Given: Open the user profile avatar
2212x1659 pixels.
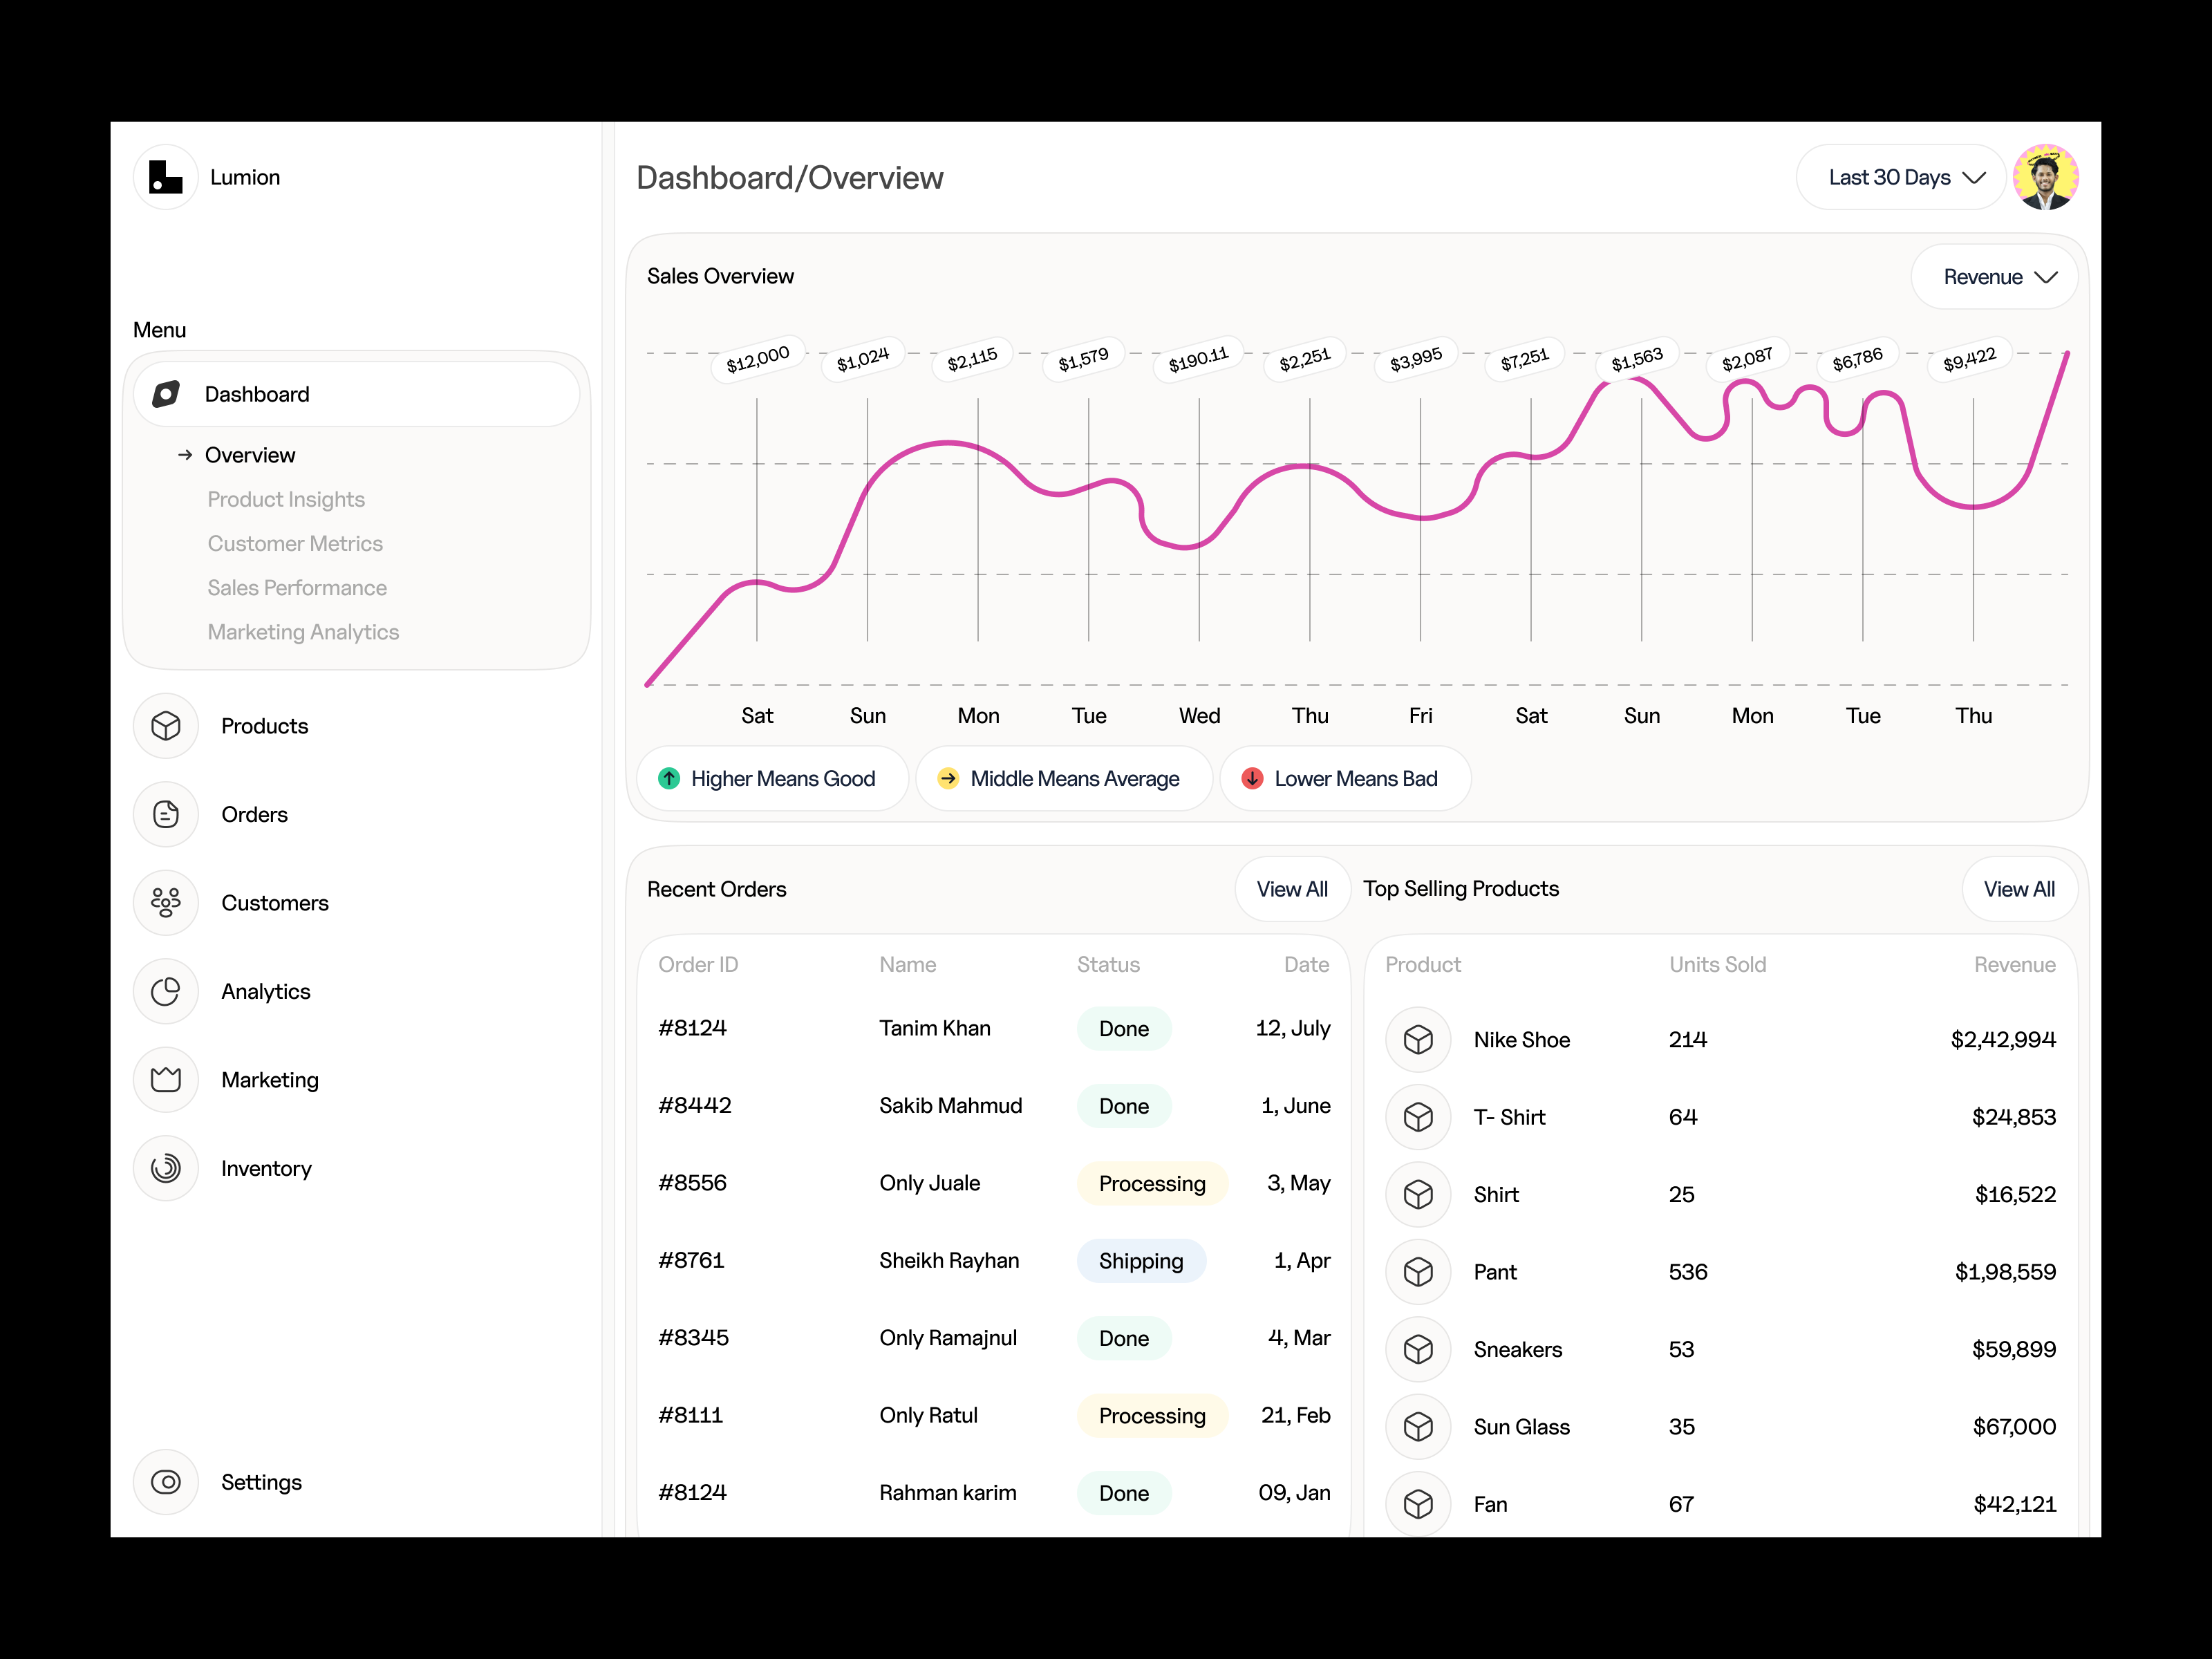Looking at the screenshot, I should (2045, 177).
